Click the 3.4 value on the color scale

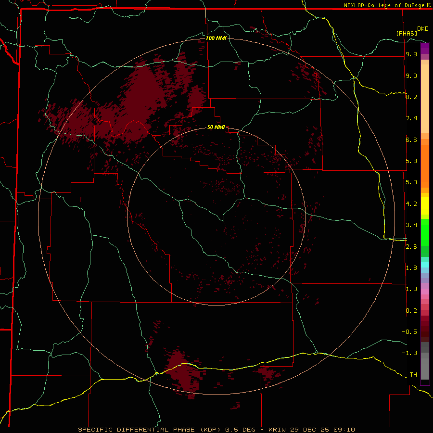click(411, 225)
